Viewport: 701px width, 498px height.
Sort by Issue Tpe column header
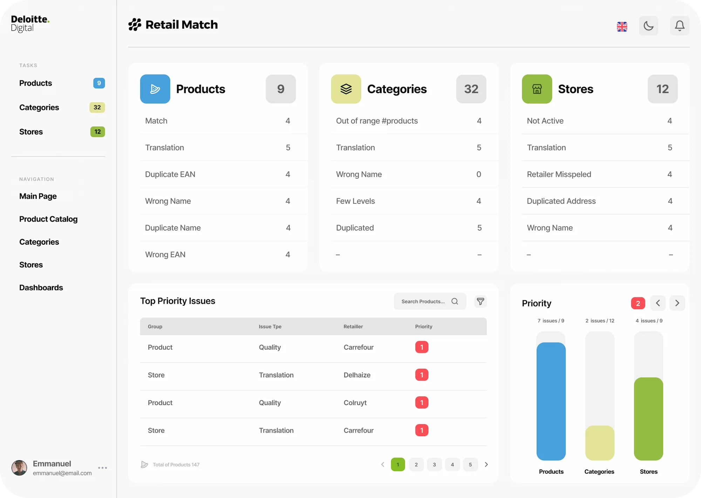(x=270, y=327)
